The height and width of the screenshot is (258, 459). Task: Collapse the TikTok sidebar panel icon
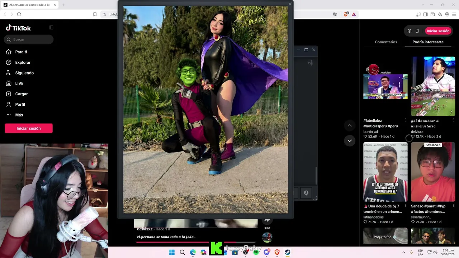pyautogui.click(x=51, y=28)
